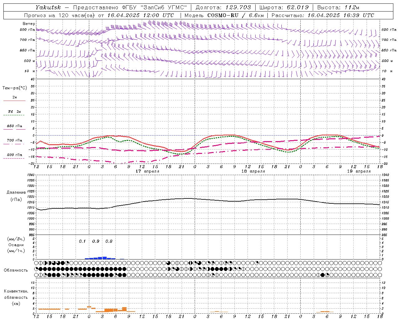Click the elevation value "Высота: 112м"

click(x=339, y=7)
